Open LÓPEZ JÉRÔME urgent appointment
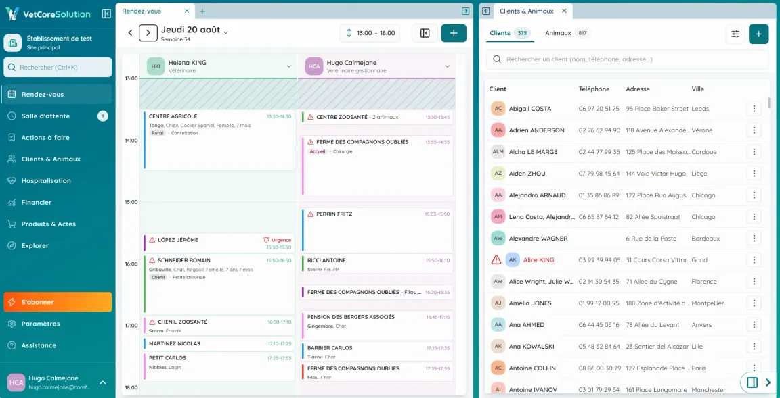780x398 pixels. [219, 243]
